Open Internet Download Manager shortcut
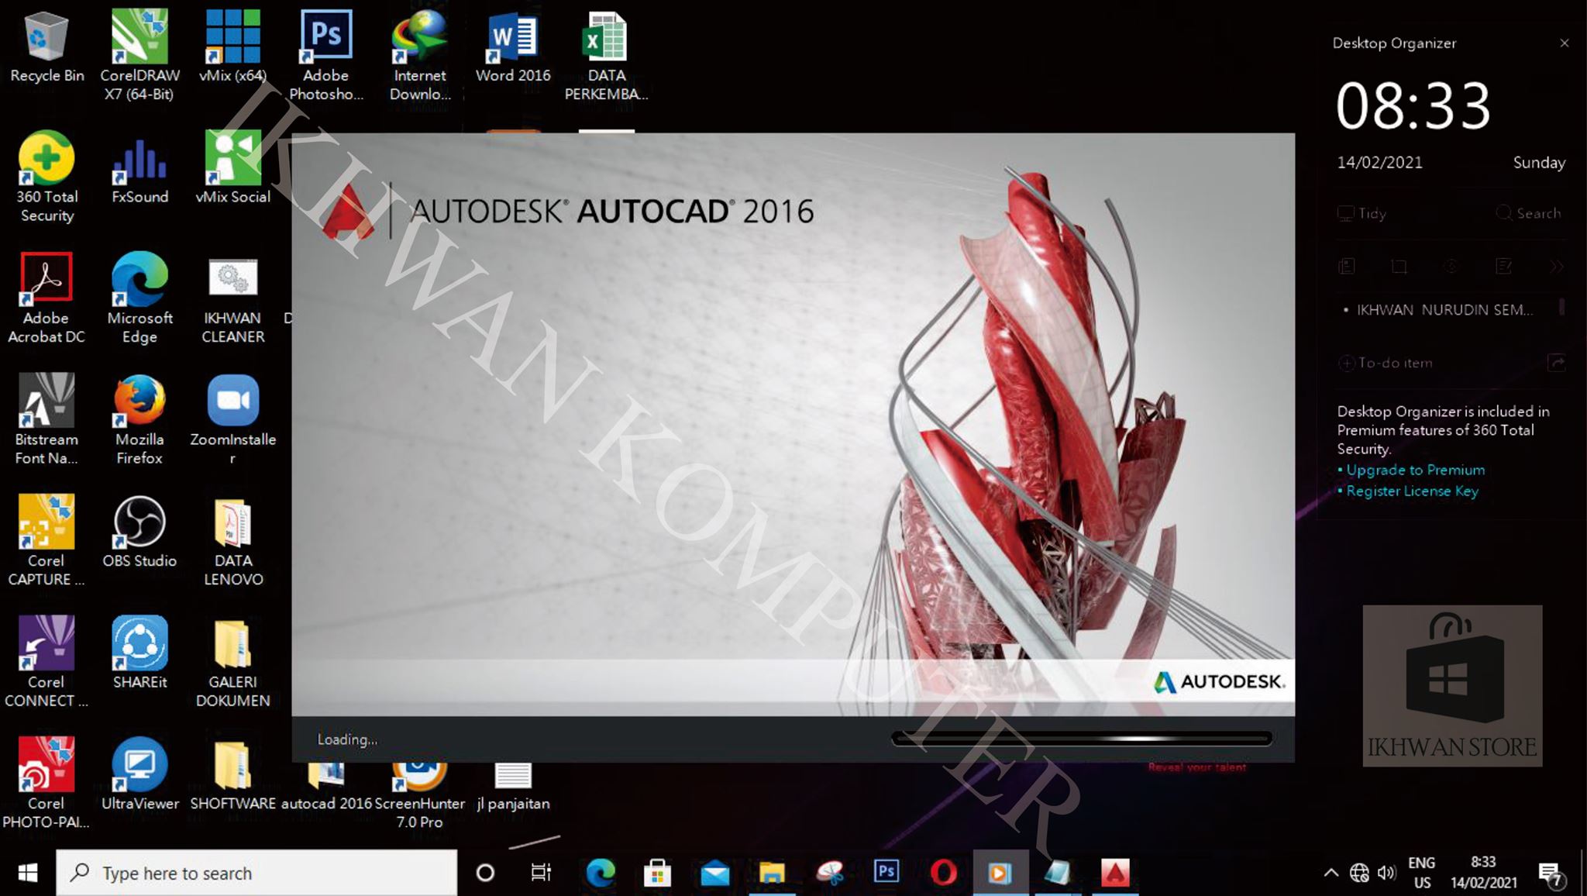The width and height of the screenshot is (1587, 896). click(x=419, y=54)
